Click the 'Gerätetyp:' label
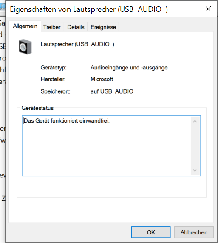218x243 pixels. pos(54,68)
